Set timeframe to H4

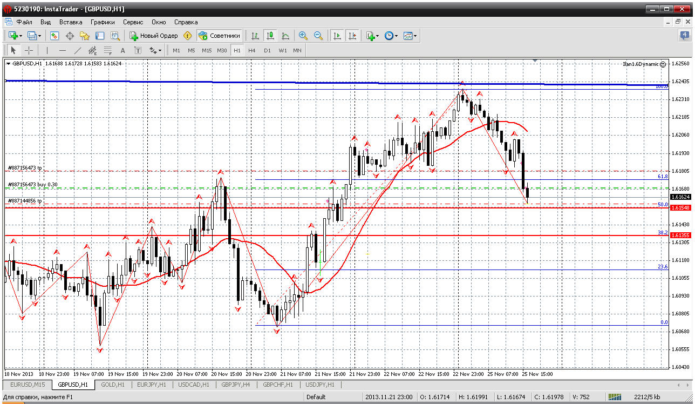[x=252, y=50]
